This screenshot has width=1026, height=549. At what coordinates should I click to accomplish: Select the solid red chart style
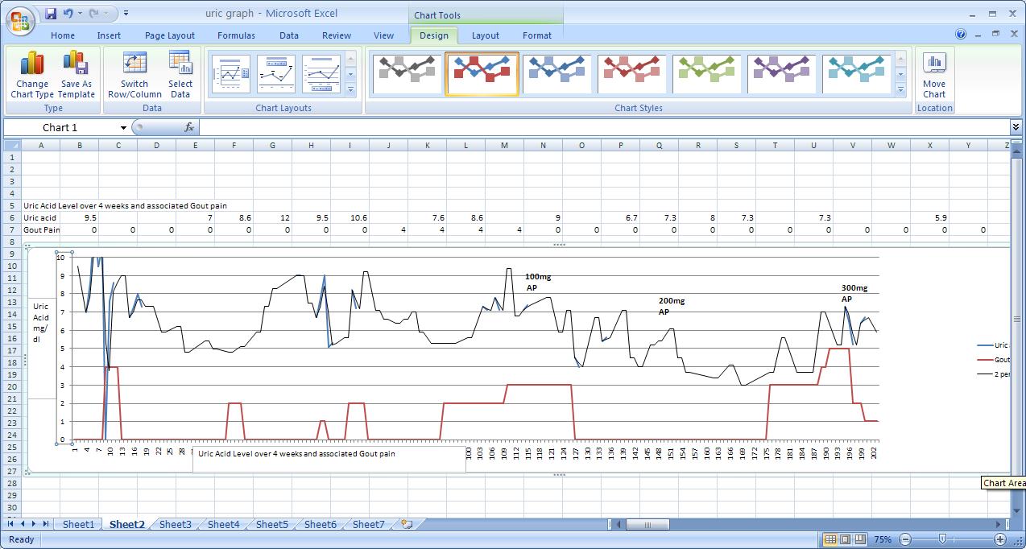[x=631, y=74]
